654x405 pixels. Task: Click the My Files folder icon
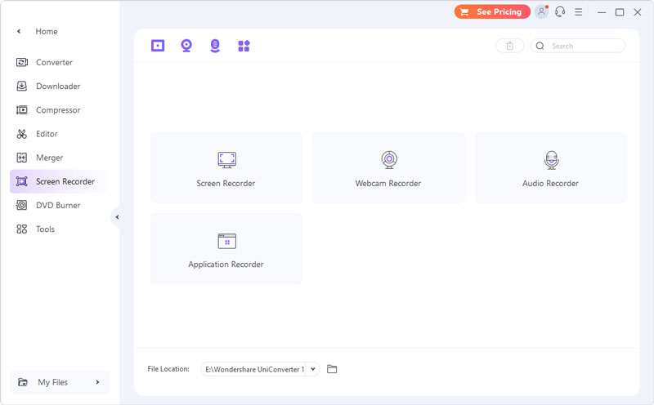pyautogui.click(x=23, y=382)
